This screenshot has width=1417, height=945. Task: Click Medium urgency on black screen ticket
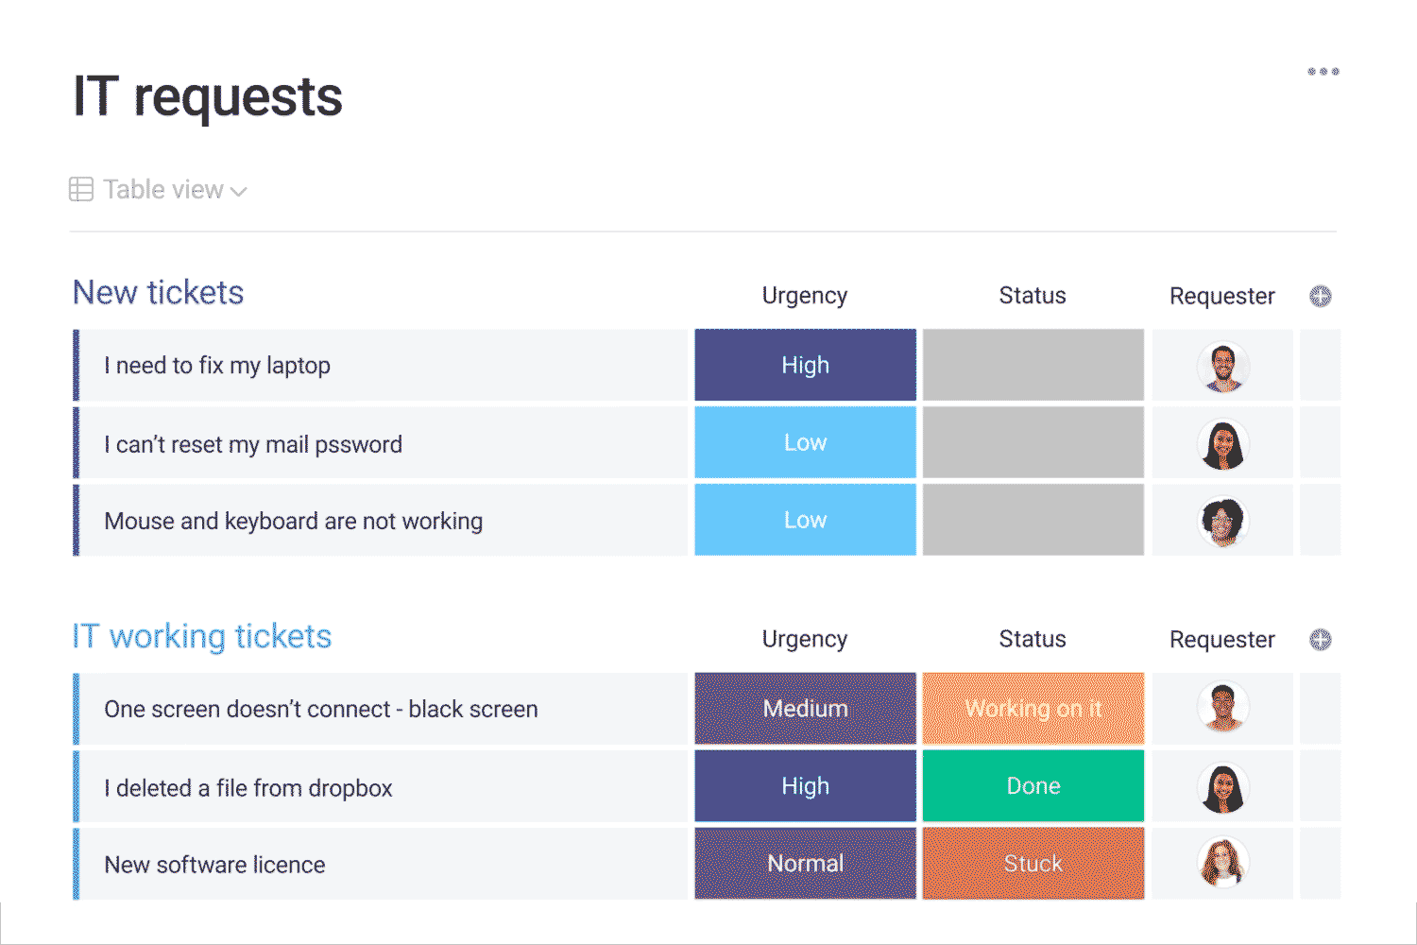805,709
